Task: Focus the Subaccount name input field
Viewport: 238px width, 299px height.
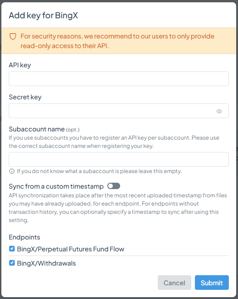Action: [x=119, y=159]
